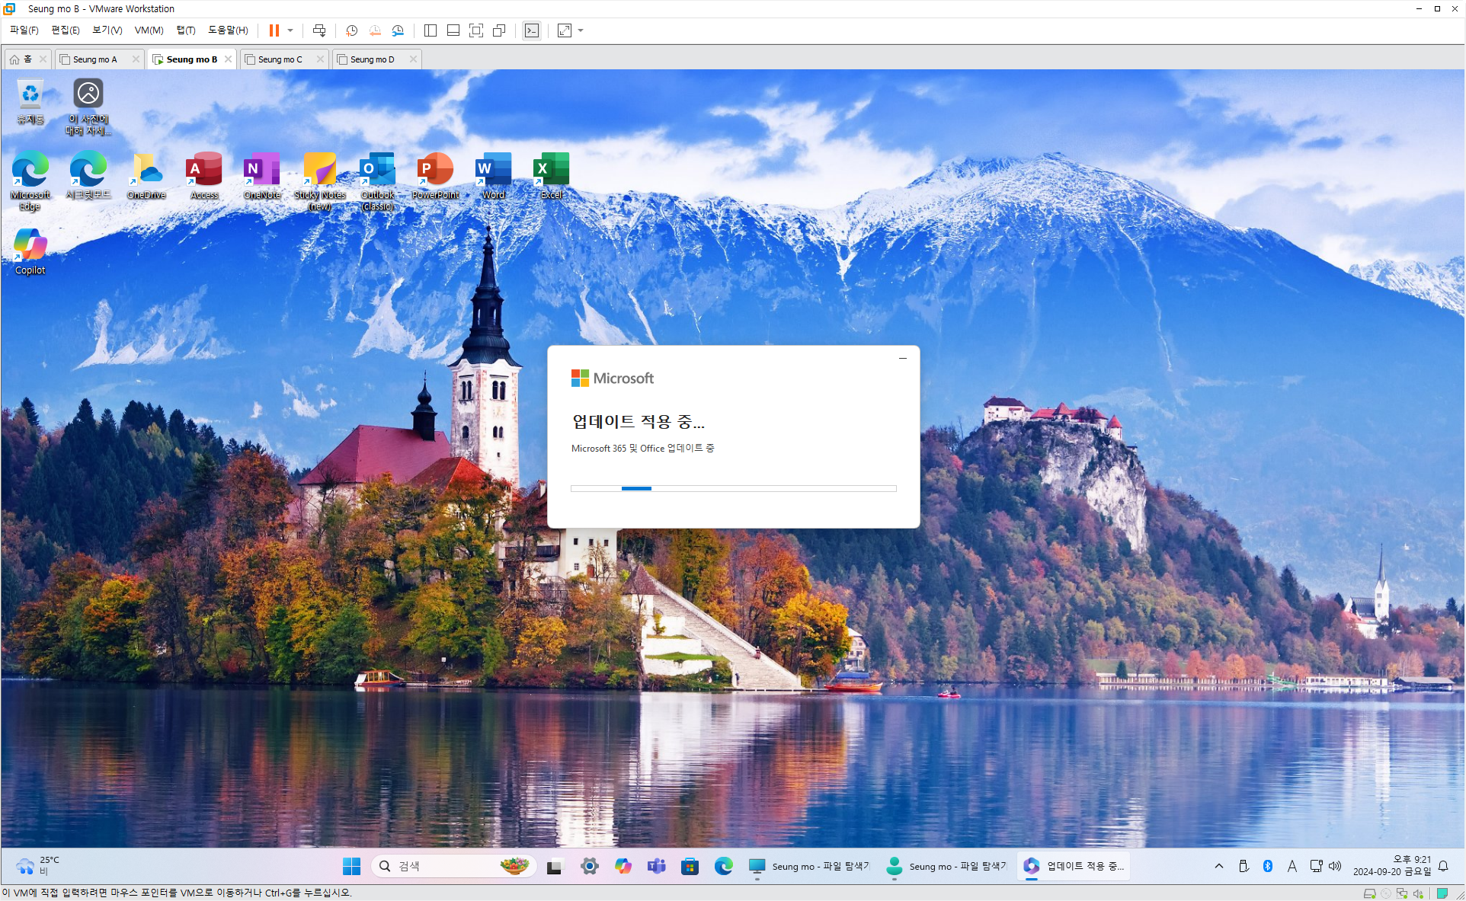
Task: Open the Windows Start button
Action: coord(351,866)
